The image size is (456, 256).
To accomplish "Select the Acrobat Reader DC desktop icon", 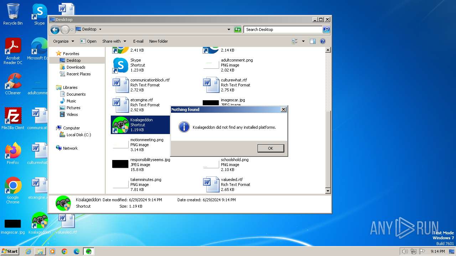I will click(x=13, y=51).
